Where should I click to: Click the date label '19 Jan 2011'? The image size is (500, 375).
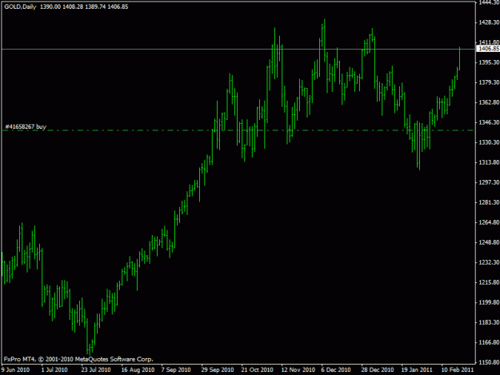click(417, 370)
